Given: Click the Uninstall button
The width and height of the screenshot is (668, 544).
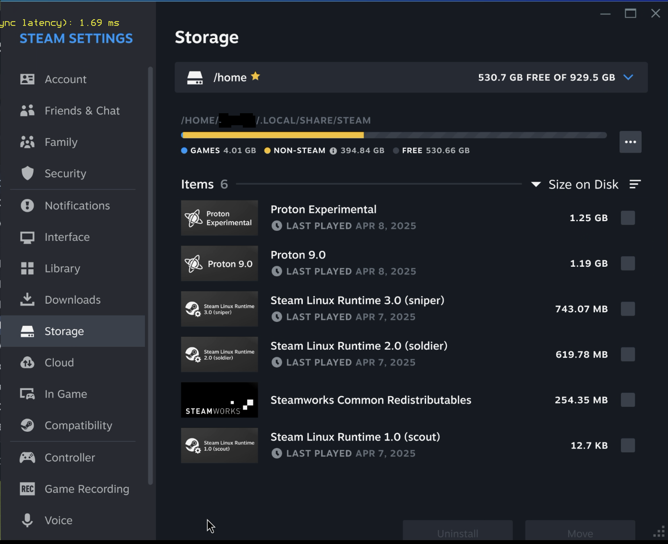Looking at the screenshot, I should click(458, 532).
